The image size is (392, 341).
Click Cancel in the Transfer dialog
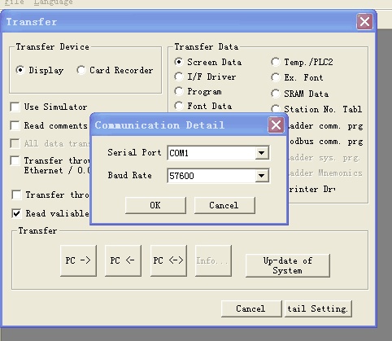[251, 308]
